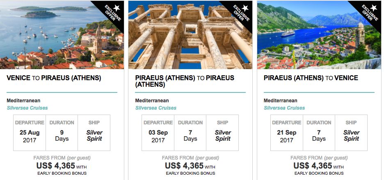Open the ancient library columns photo
The width and height of the screenshot is (384, 180).
(x=190, y=35)
